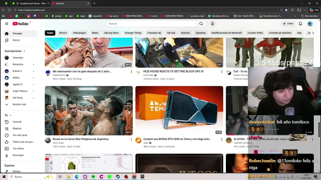Select the Counter-Strike filter chip
This screenshot has width=321, height=180.
point(255,33)
